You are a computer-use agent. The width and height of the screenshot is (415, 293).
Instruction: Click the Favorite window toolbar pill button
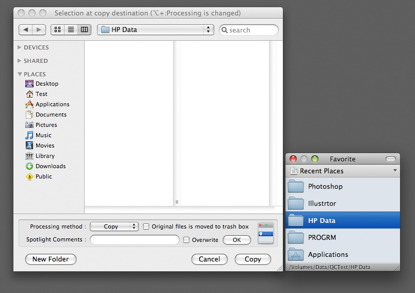pyautogui.click(x=391, y=159)
